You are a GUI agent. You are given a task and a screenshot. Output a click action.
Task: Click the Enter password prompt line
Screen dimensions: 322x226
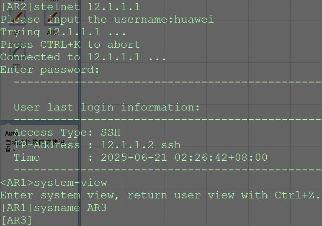(x=50, y=70)
